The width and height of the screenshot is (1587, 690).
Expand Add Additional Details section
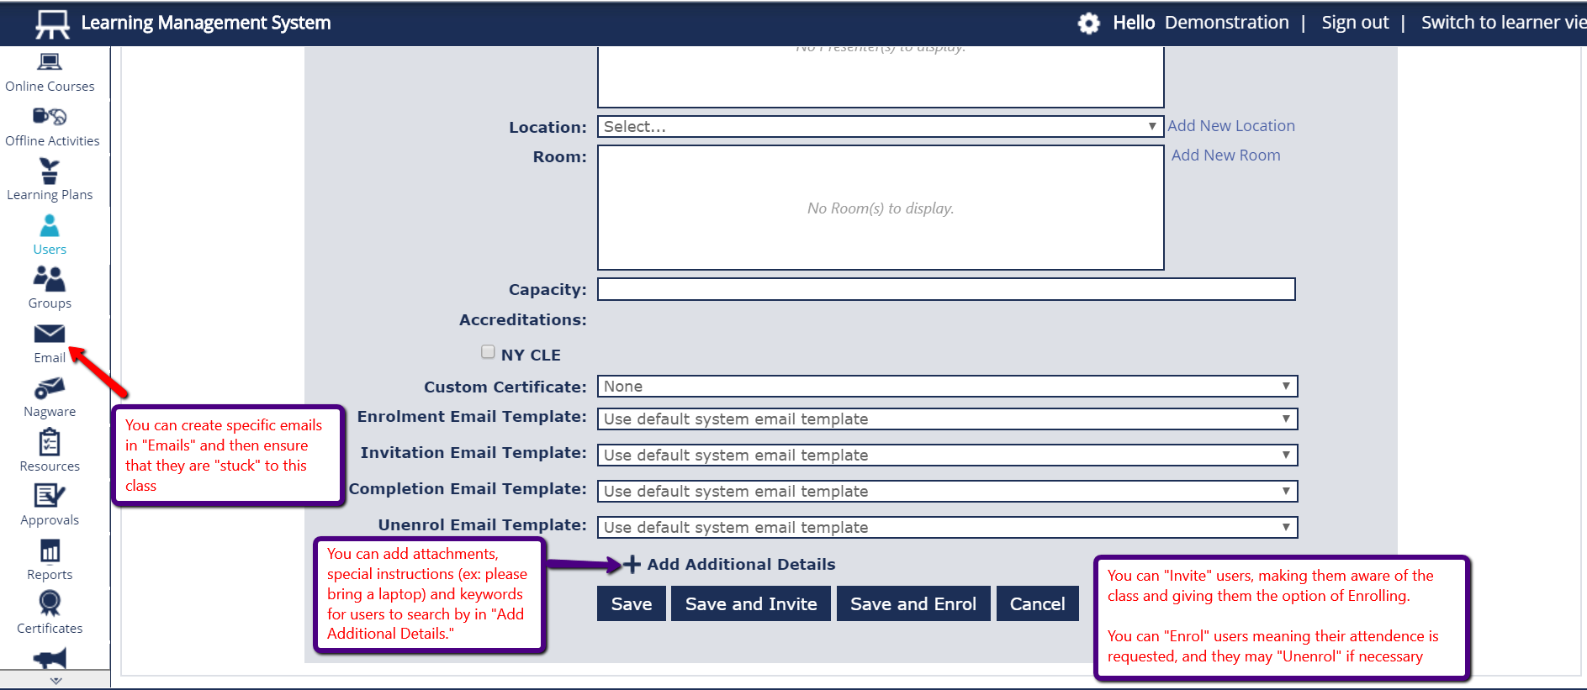point(730,565)
